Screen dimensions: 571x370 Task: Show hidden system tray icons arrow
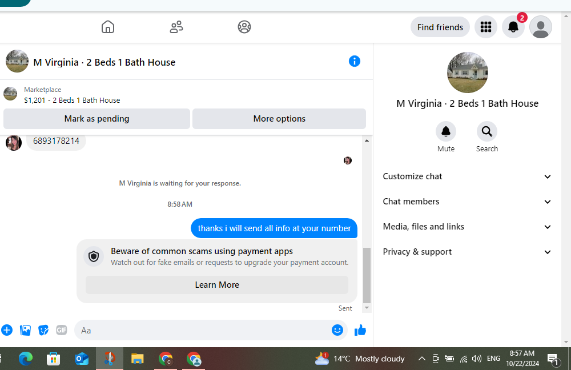click(422, 359)
